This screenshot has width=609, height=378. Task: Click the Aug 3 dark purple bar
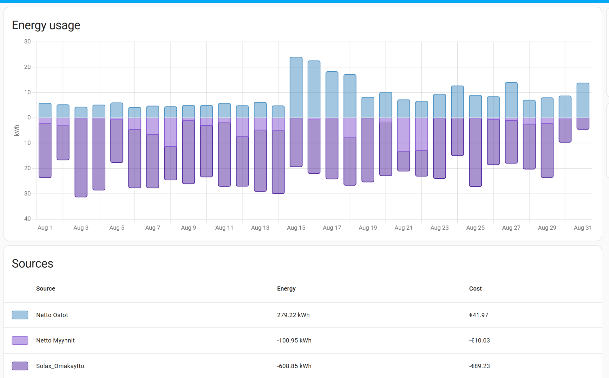pyautogui.click(x=81, y=157)
